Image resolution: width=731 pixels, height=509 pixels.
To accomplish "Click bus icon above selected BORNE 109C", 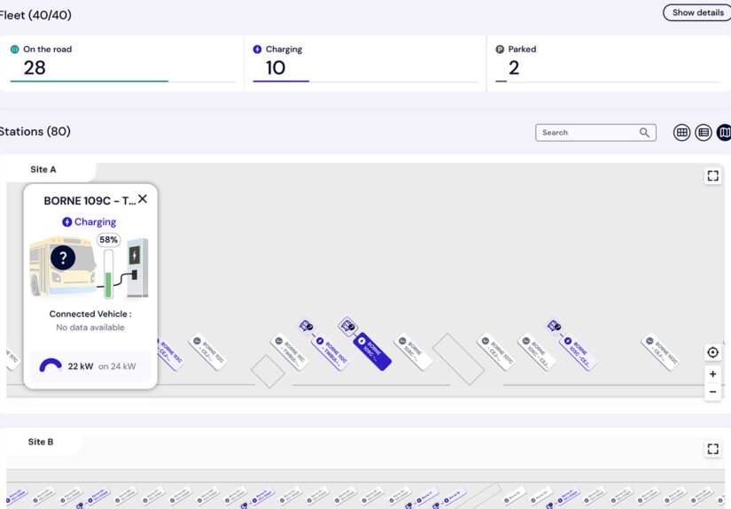I will [348, 326].
